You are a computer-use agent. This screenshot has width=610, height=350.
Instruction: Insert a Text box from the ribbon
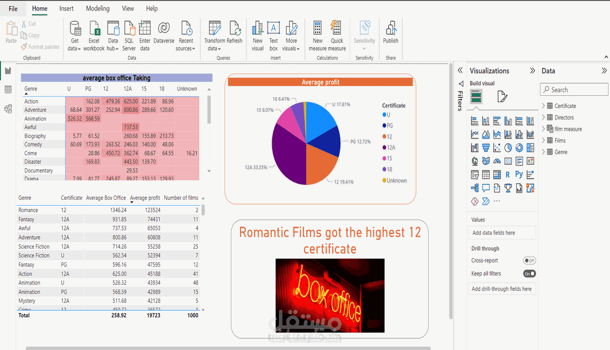point(273,34)
